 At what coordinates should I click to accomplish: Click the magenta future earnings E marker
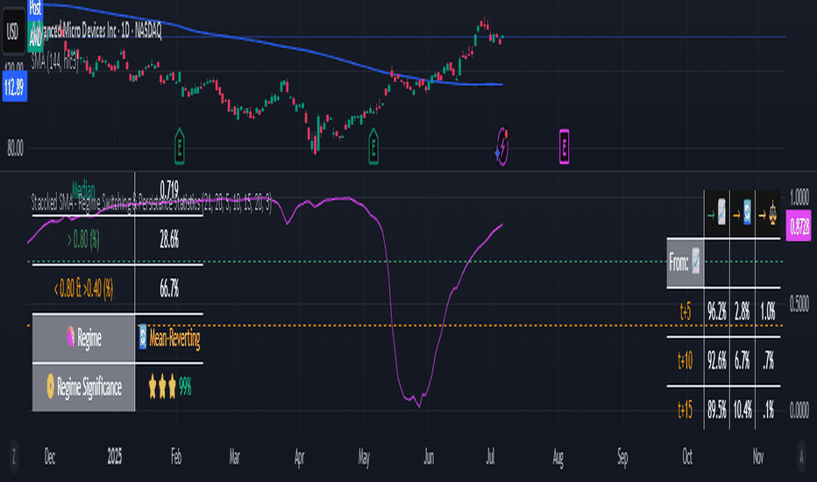[x=564, y=147]
